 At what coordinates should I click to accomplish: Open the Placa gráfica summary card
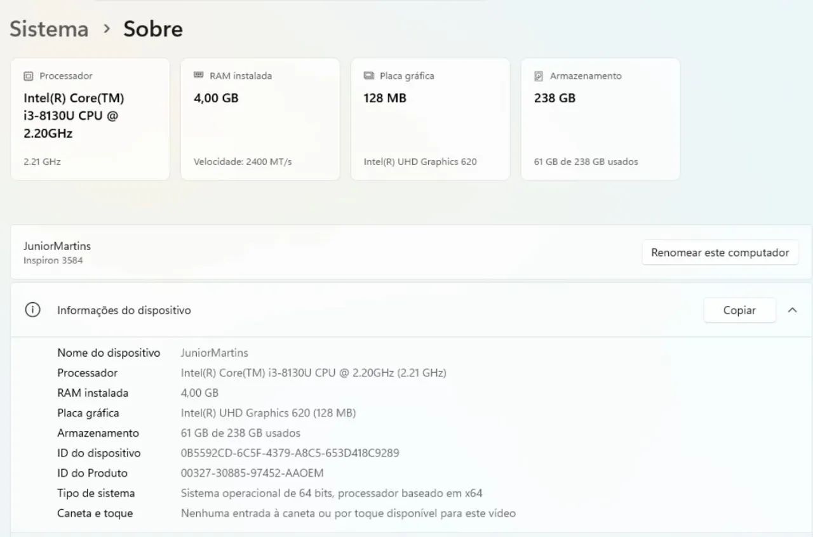431,119
